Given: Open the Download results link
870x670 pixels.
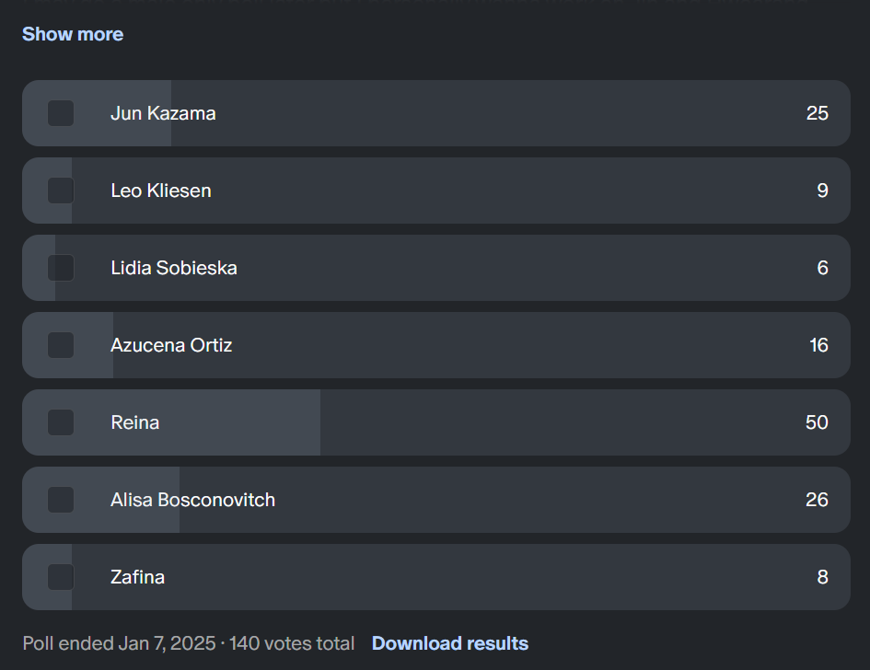Looking at the screenshot, I should [x=450, y=643].
